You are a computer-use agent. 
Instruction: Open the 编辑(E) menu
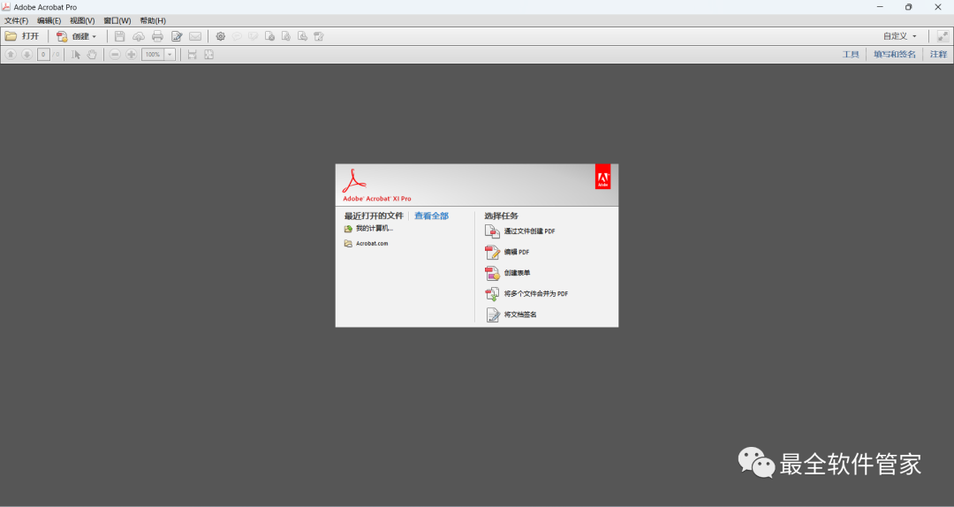click(49, 20)
